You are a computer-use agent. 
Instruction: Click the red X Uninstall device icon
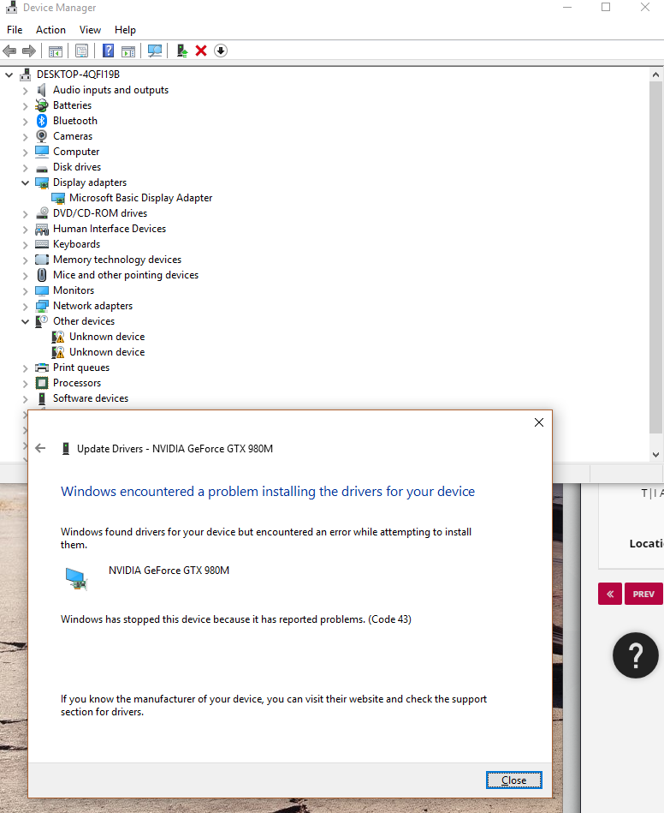click(201, 51)
